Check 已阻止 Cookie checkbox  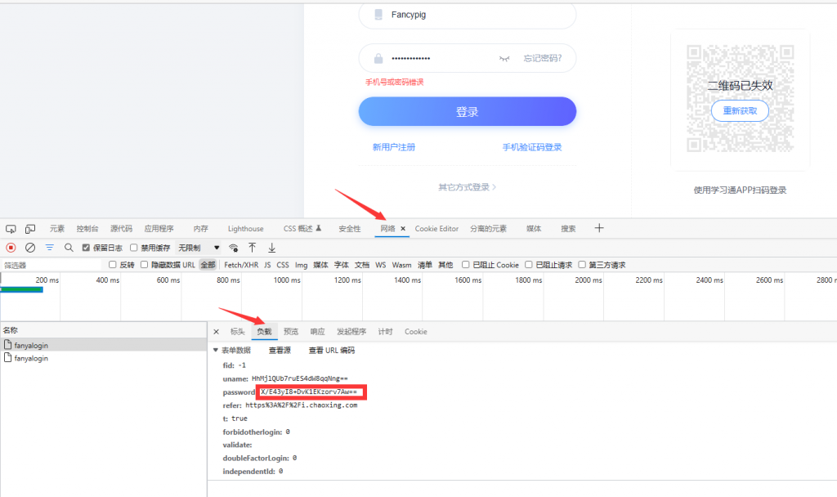click(x=465, y=265)
